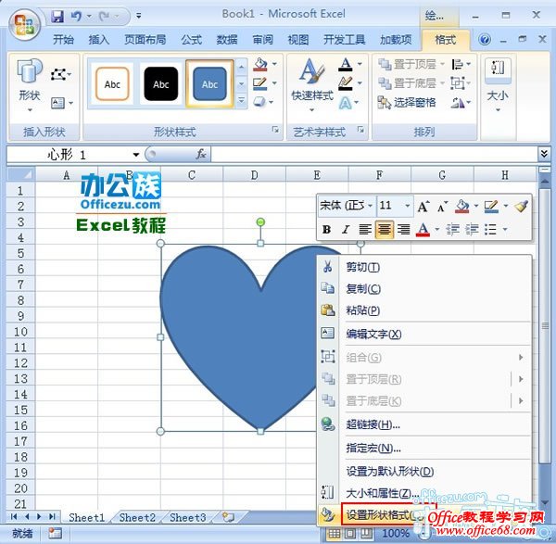Click increase indent icon on mini toolbar

pos(472,230)
